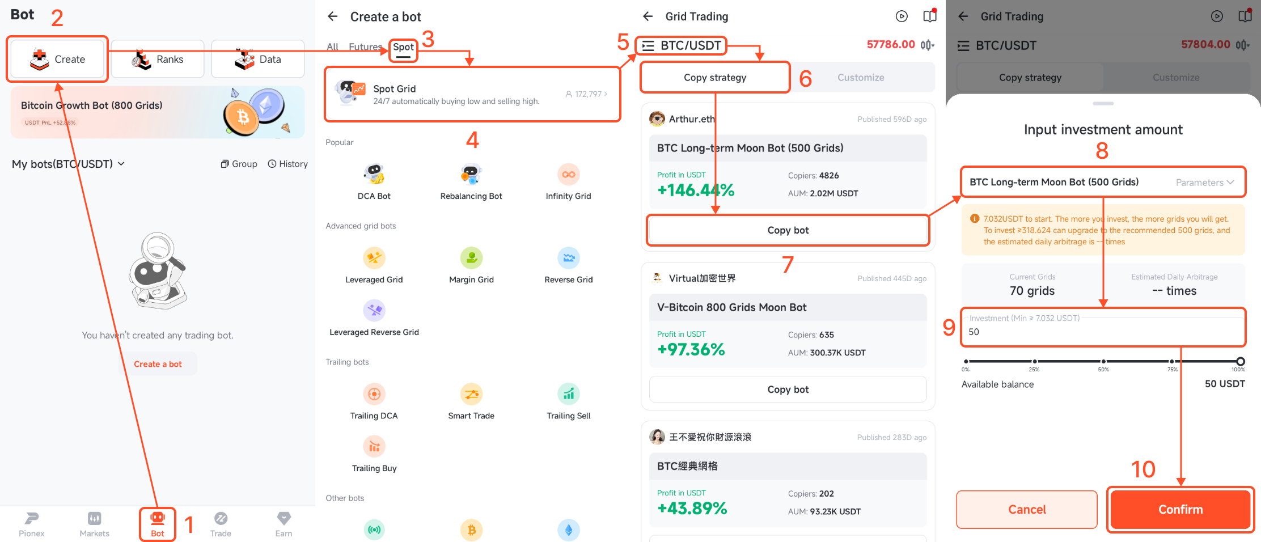Switch to the Customize tab
The height and width of the screenshot is (542, 1261).
861,77
